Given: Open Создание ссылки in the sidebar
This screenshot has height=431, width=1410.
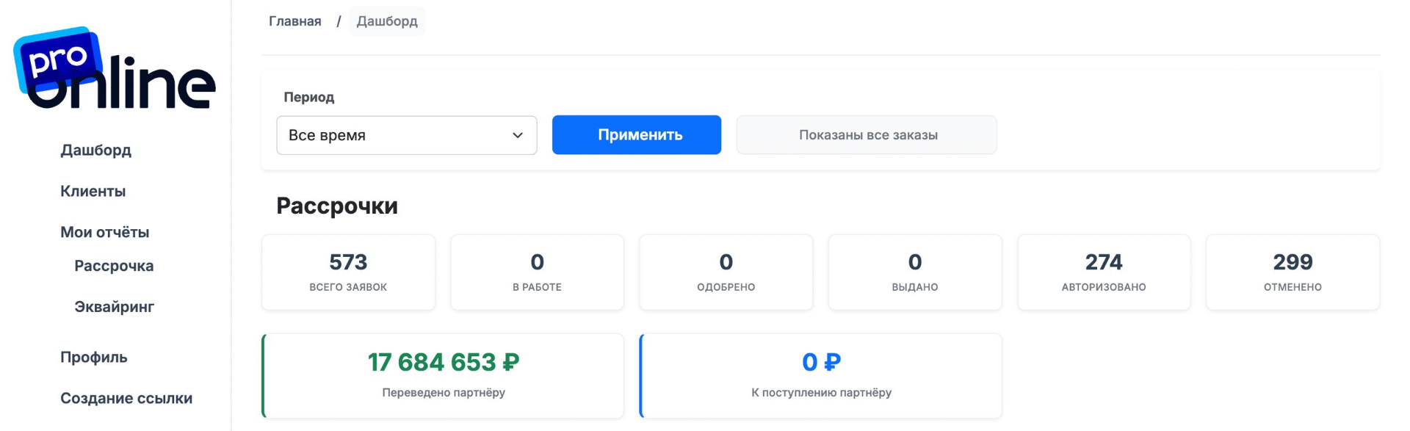Looking at the screenshot, I should (x=126, y=398).
